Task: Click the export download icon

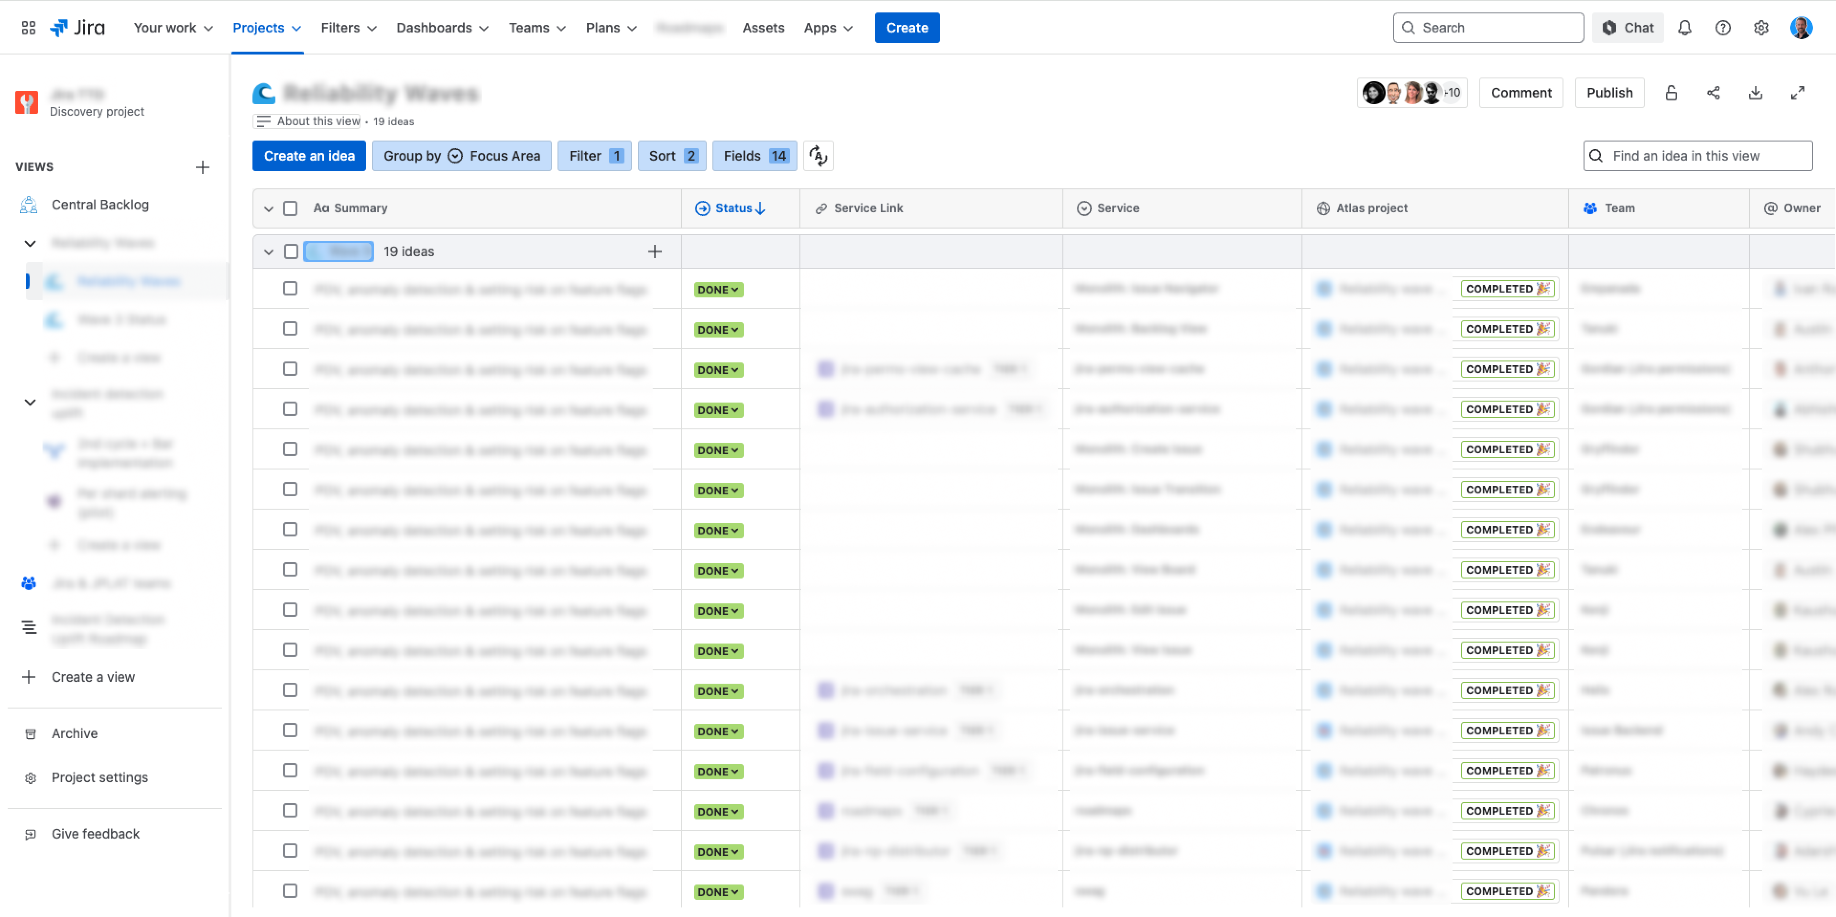Action: click(x=1756, y=93)
